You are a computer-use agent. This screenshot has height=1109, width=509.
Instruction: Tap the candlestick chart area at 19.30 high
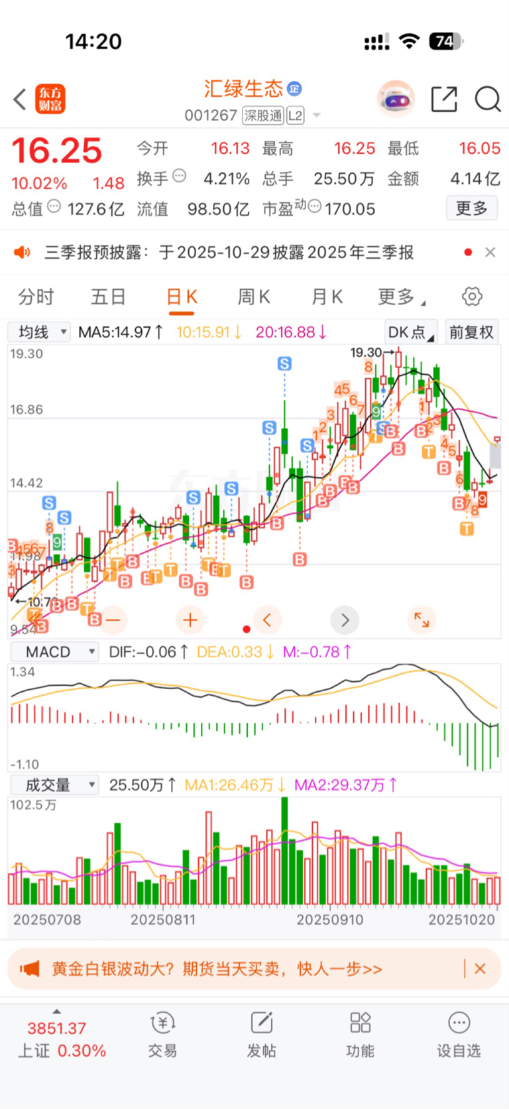tap(398, 358)
